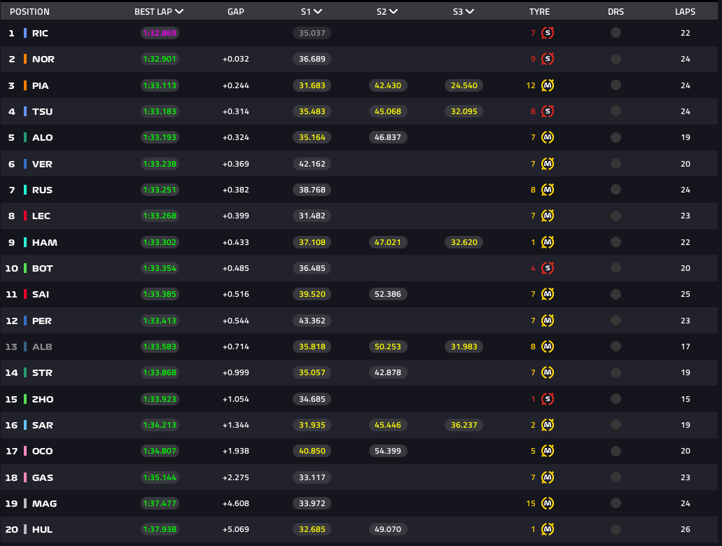Select driver name ALO in the list

tap(42, 137)
